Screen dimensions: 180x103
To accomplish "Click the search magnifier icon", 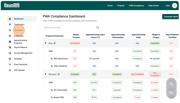I will coord(98,28).
